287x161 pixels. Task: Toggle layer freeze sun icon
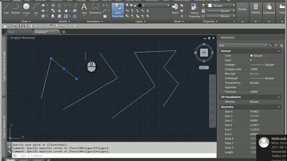131,5
